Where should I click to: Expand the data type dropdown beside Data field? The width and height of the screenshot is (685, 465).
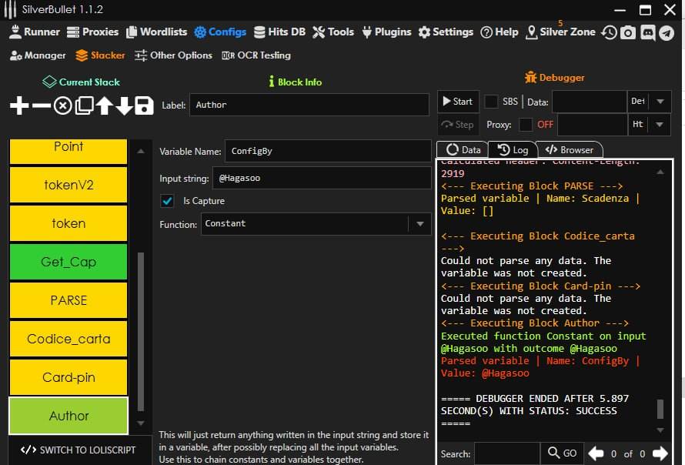pyautogui.click(x=660, y=102)
